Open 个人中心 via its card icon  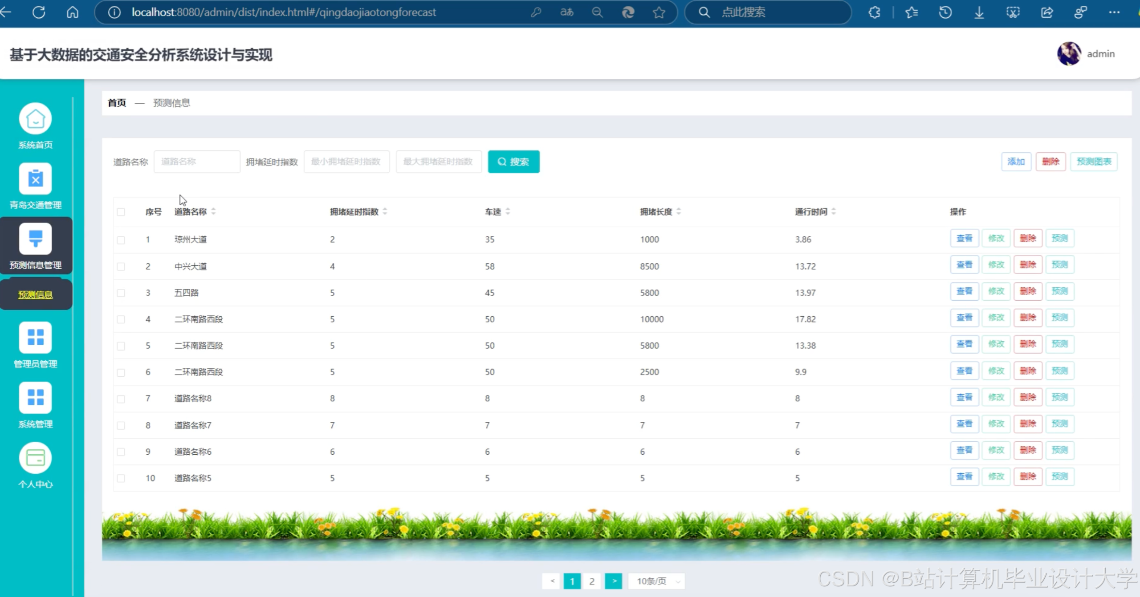coord(35,457)
